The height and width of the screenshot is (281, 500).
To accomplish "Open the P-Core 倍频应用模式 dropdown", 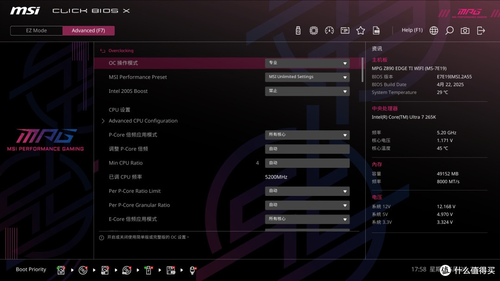I will [307, 135].
